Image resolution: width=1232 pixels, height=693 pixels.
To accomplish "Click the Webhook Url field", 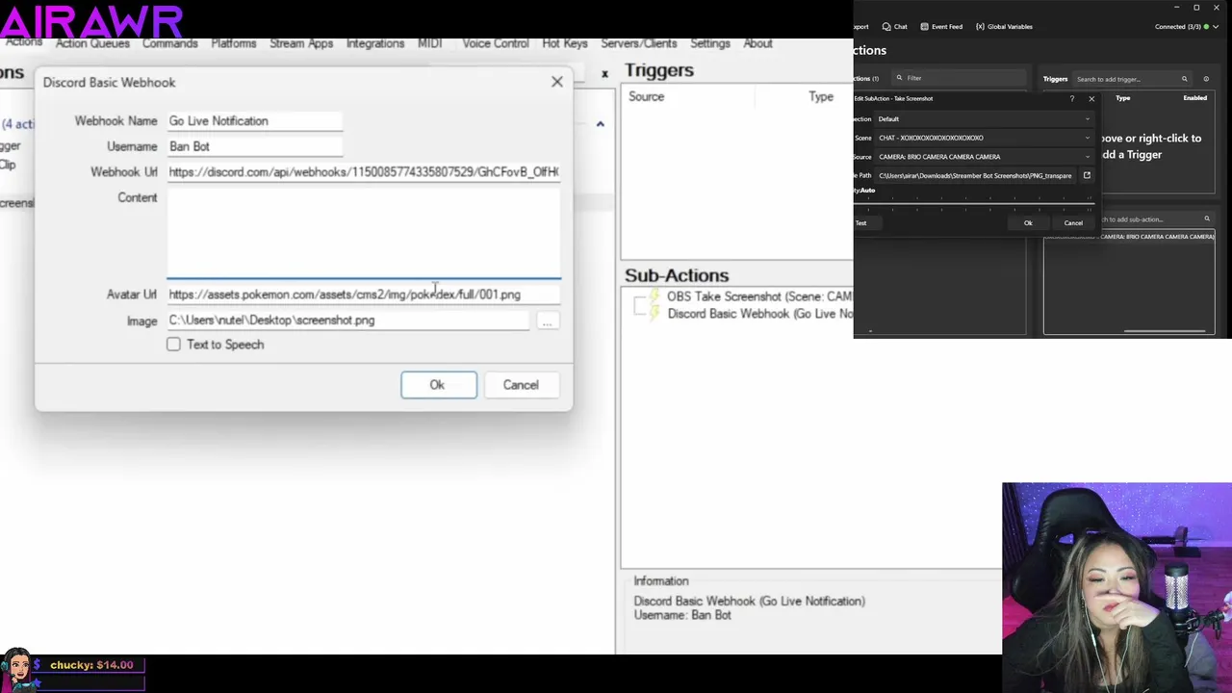I will tap(364, 171).
